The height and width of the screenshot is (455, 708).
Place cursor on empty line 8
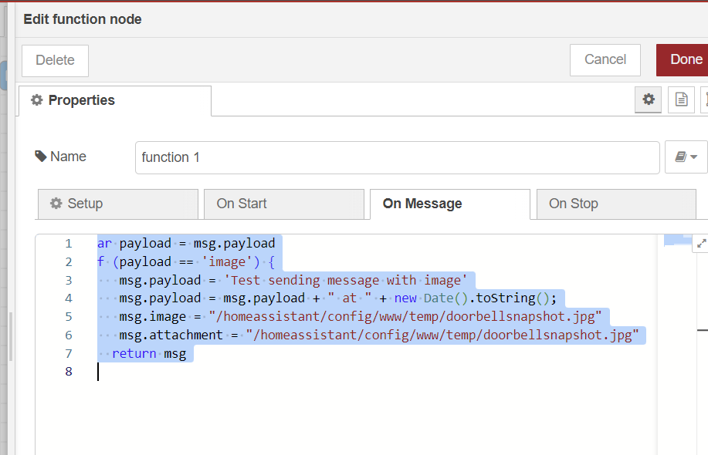[x=309, y=372]
